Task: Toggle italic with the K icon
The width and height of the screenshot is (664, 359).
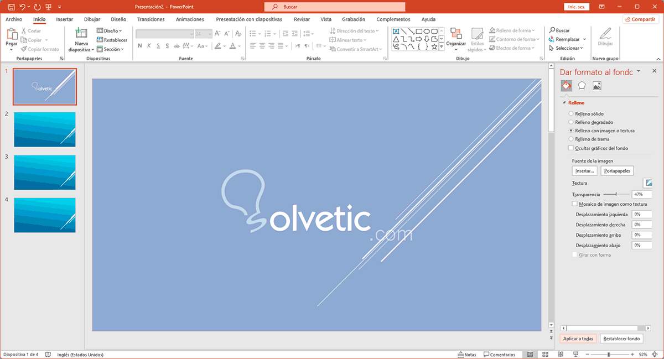Action: (149, 46)
